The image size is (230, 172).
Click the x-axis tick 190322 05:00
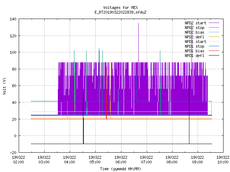click(95, 160)
